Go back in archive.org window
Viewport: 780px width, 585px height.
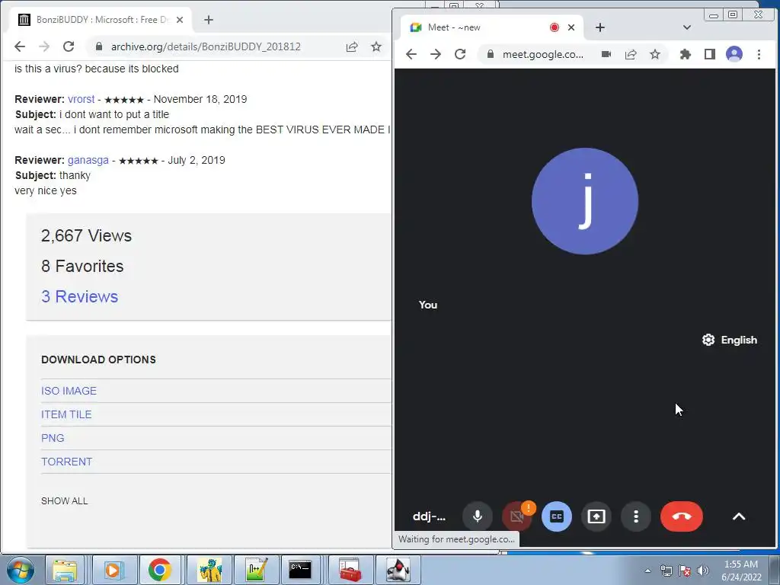pyautogui.click(x=19, y=46)
